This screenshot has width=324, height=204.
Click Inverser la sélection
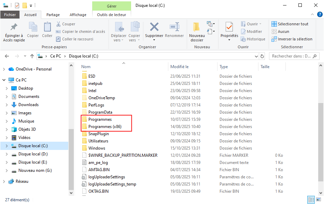tap(292, 39)
